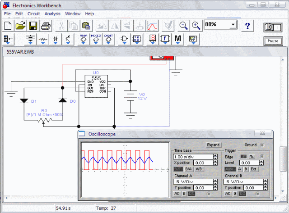Adjust Channel A V/Div stepper
Screen dimensions: 289x213
click(x=215, y=182)
